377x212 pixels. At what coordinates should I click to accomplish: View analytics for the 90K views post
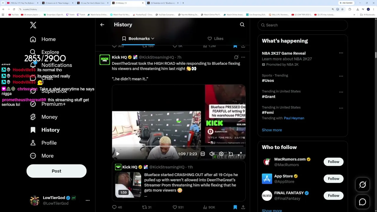click(x=209, y=207)
